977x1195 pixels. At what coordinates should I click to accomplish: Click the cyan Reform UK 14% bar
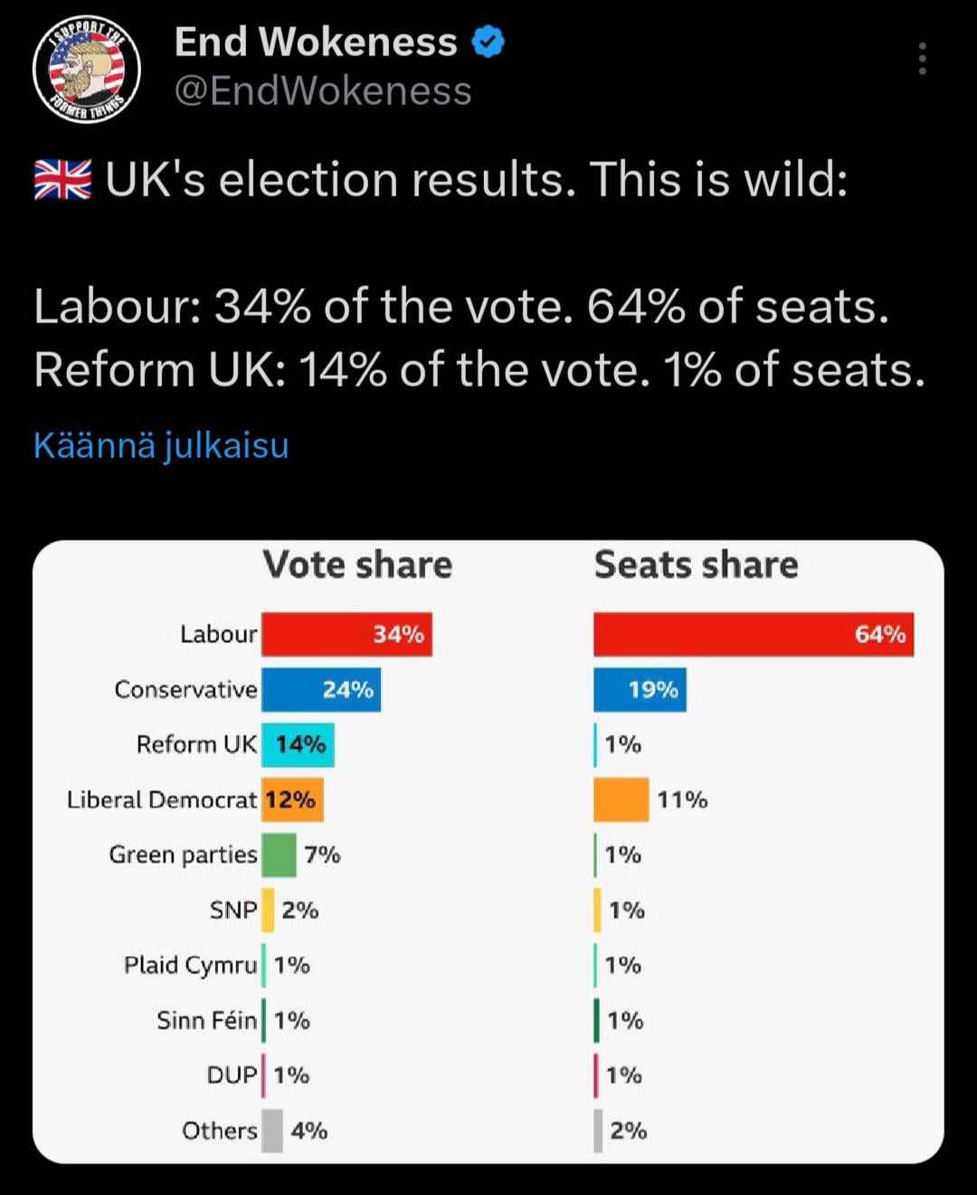tap(298, 745)
